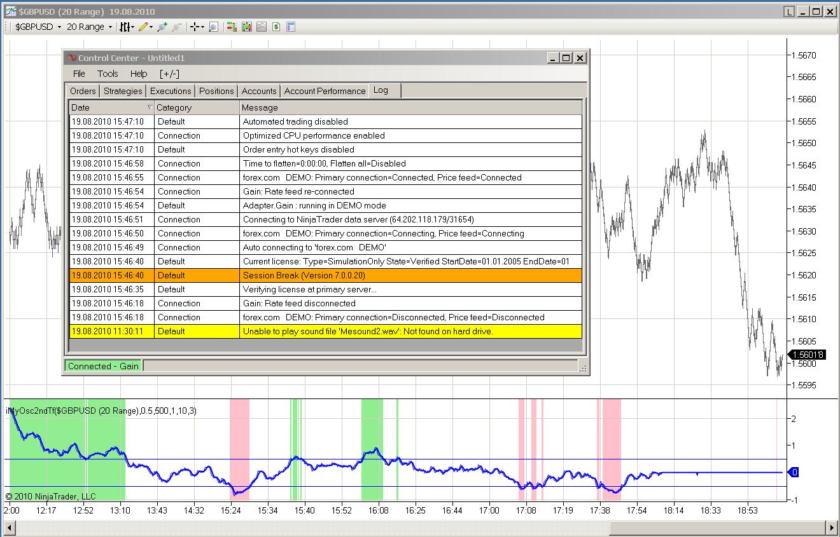Click the zoom in magnifier icon
Viewport: 840px width, 537px height.
click(162, 27)
